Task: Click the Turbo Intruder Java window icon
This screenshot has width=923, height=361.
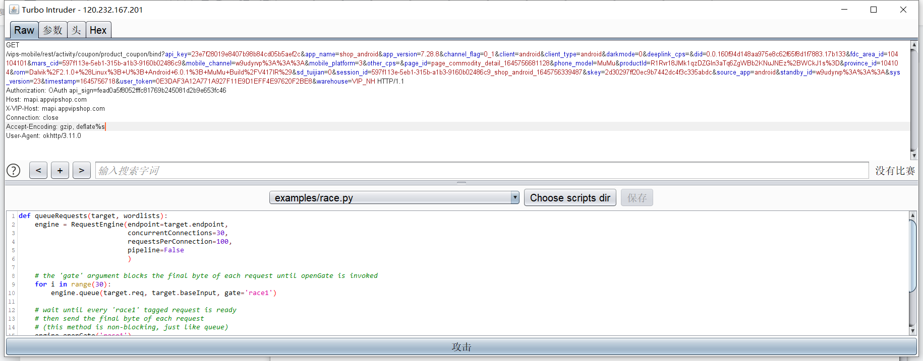Action: (x=14, y=10)
